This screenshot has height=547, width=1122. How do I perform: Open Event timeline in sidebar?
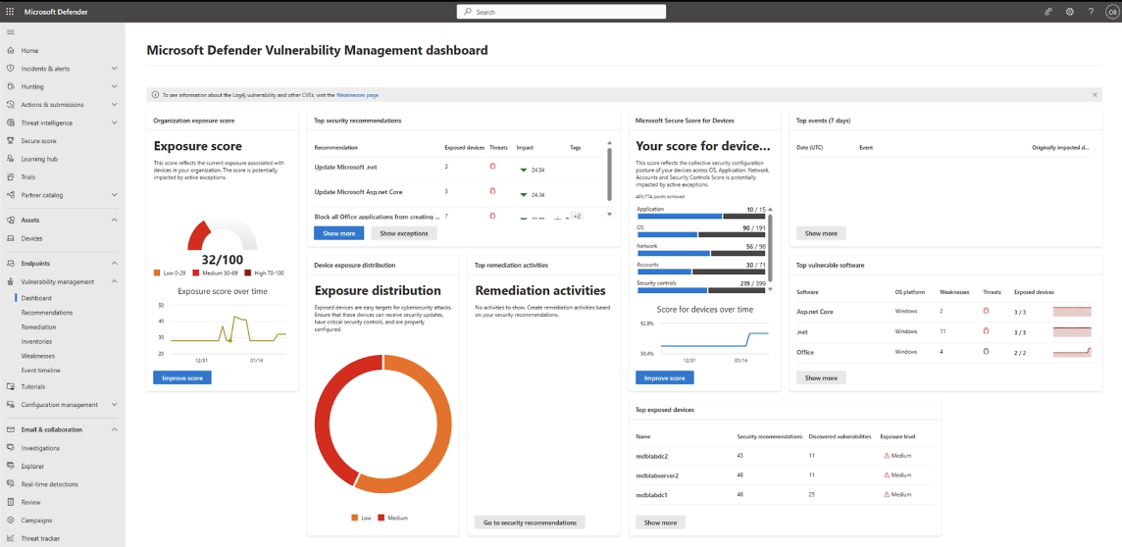41,371
